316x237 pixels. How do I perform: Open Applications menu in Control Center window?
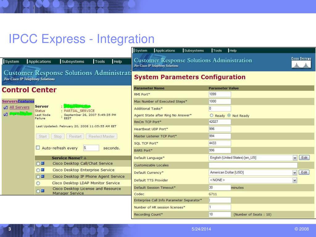(39, 61)
